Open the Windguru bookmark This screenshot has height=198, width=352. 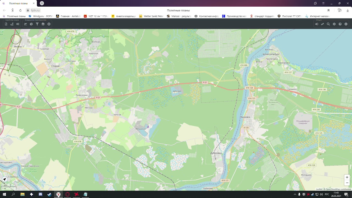[40, 16]
